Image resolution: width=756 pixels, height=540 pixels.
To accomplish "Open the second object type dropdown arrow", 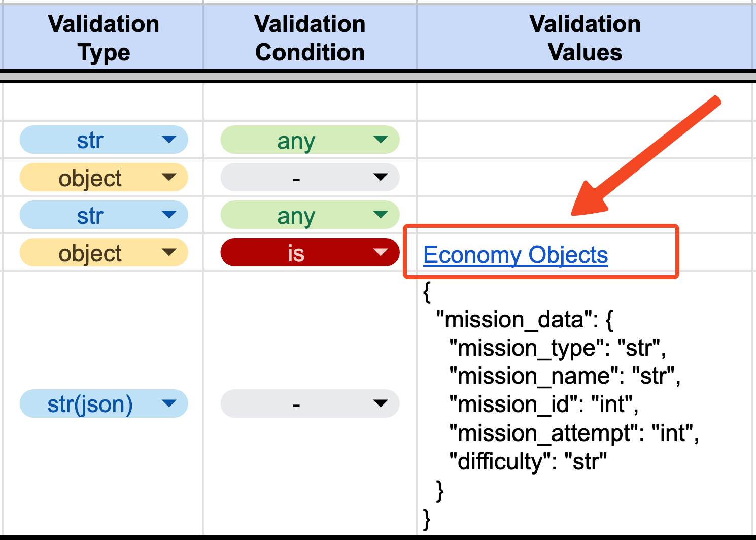I will pos(168,252).
